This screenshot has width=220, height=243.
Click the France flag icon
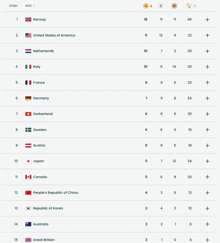coord(28,83)
